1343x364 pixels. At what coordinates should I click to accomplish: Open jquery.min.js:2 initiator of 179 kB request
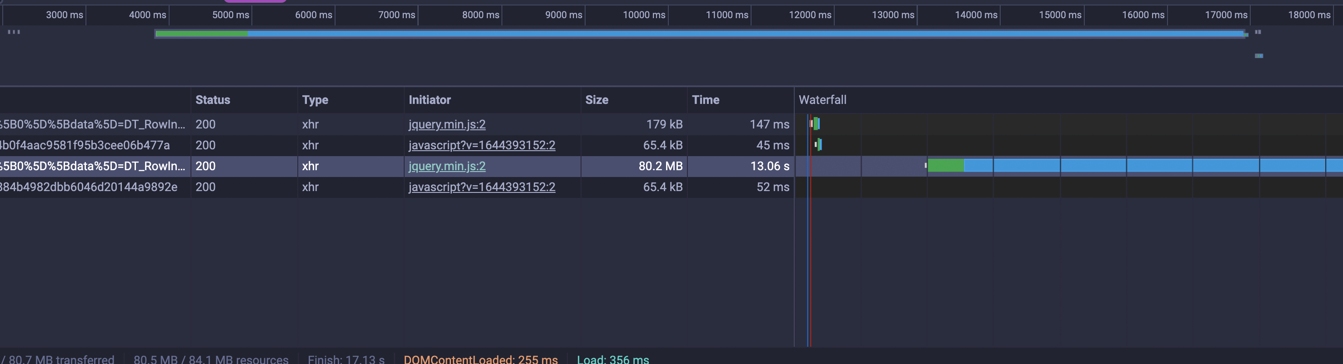(447, 124)
